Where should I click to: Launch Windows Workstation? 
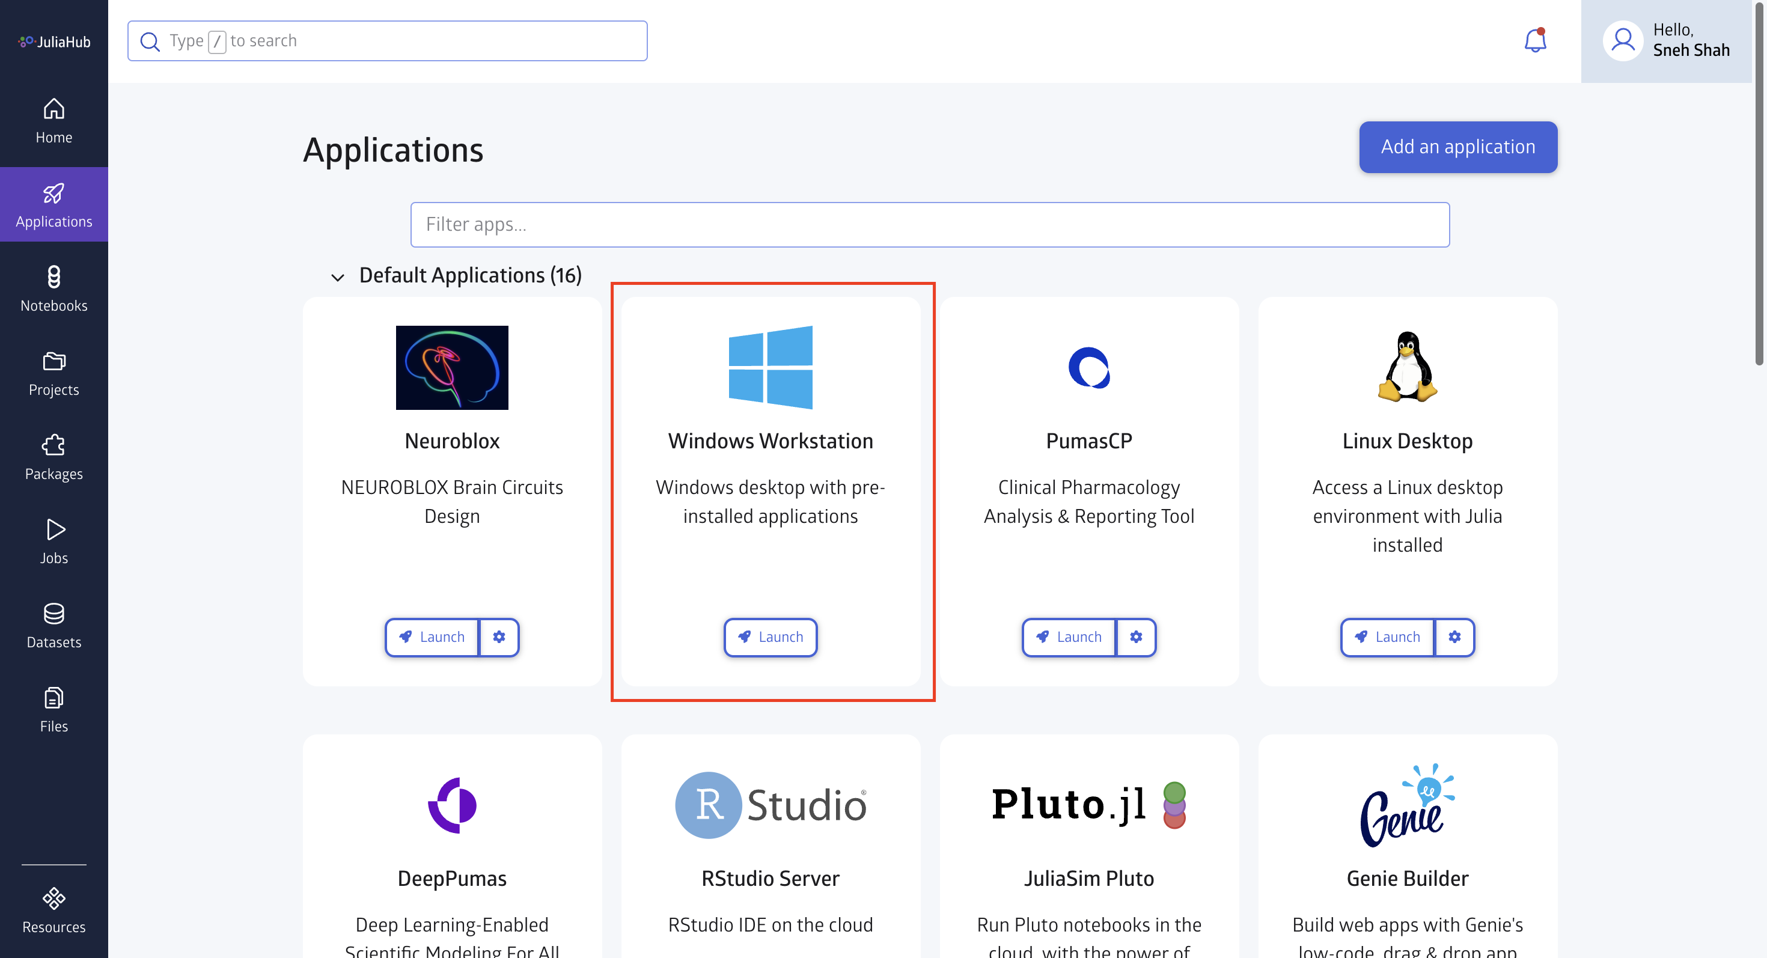click(x=771, y=637)
